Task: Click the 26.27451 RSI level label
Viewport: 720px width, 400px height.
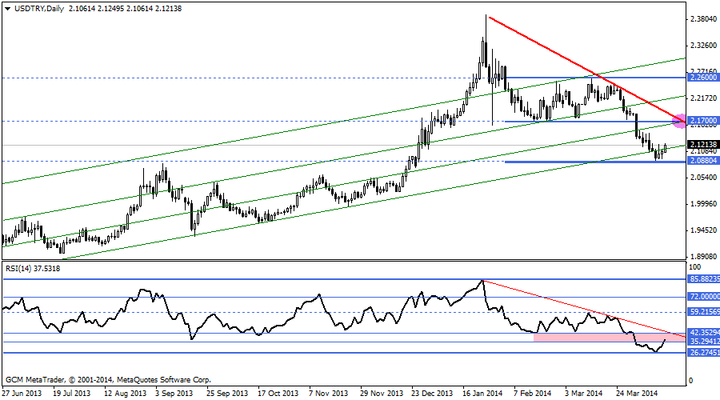Action: [704, 352]
